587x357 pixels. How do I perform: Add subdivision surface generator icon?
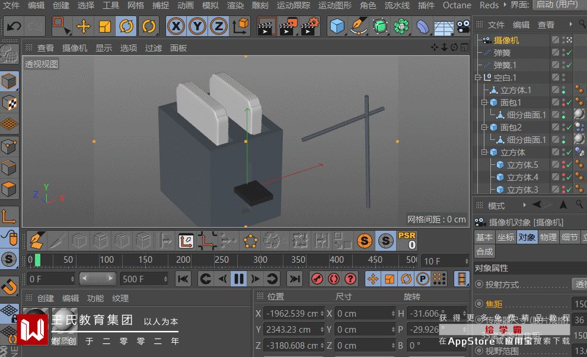[x=379, y=26]
